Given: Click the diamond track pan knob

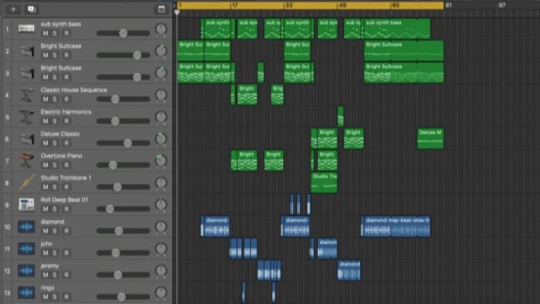Looking at the screenshot, I should click(160, 227).
